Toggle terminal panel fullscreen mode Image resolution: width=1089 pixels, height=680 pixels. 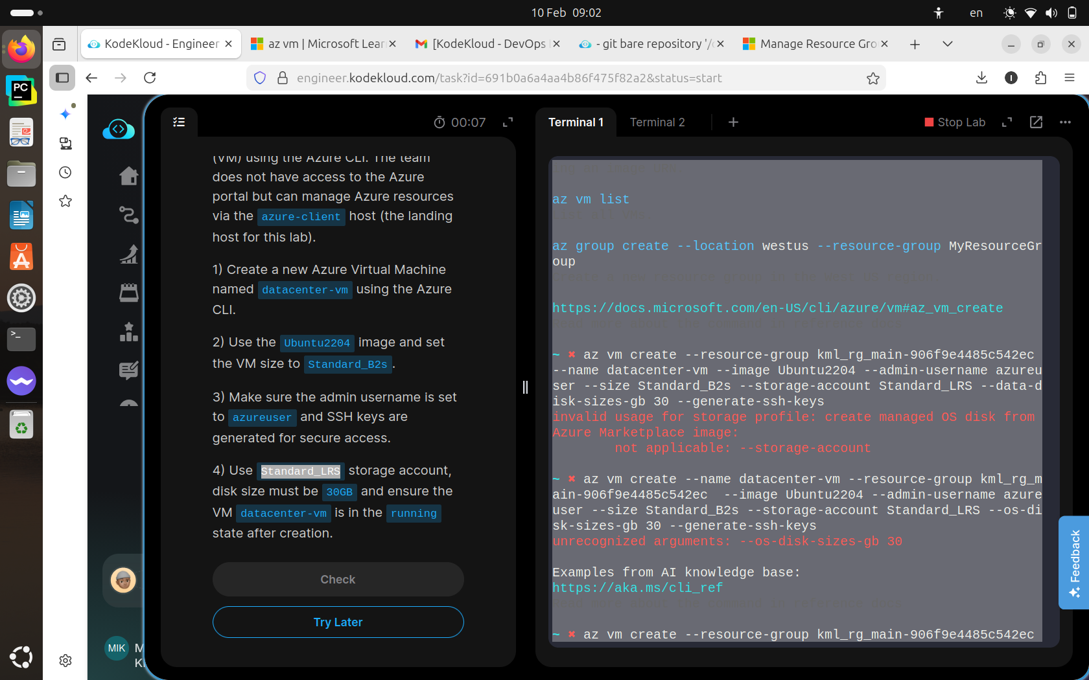[x=1007, y=122]
